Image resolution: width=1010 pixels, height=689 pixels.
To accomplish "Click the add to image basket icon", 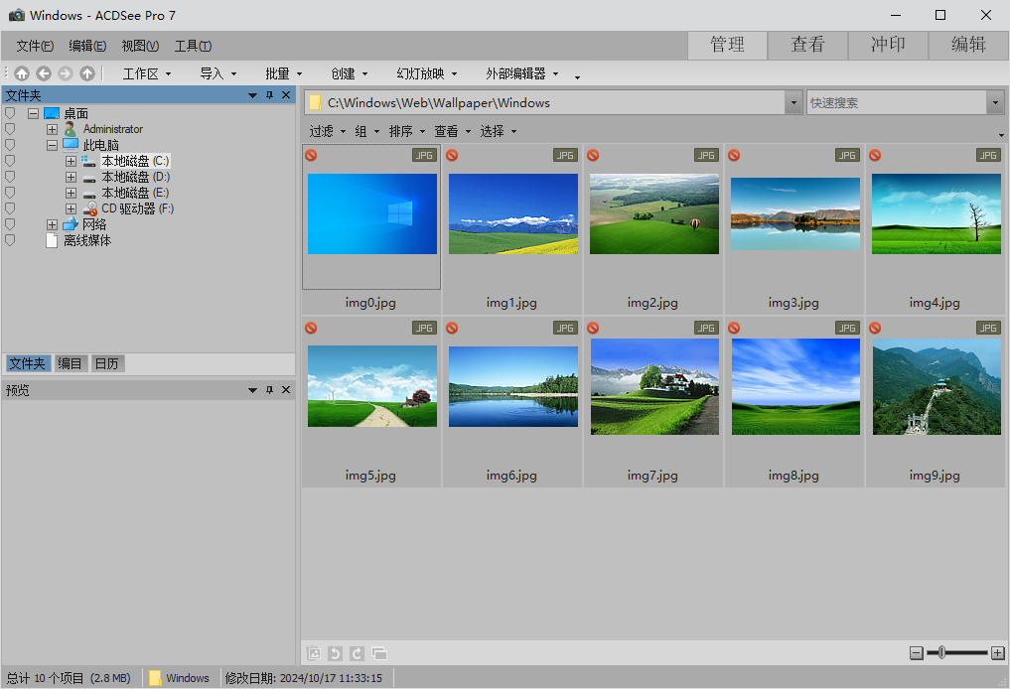I will [314, 653].
